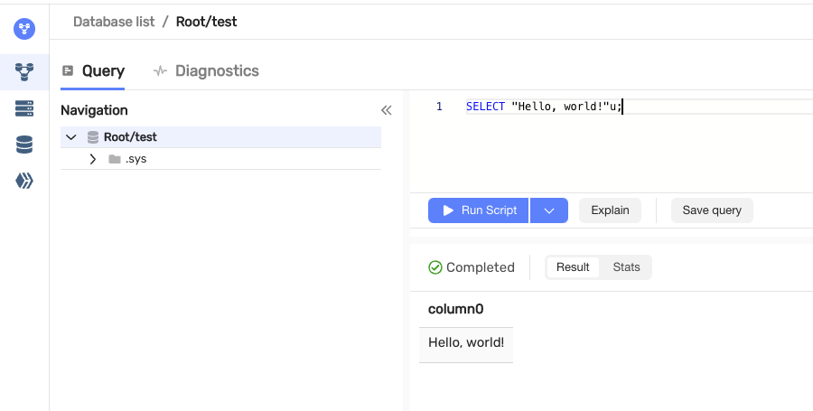Collapse the Navigation panel with double chevron
The image size is (813, 411).
(x=387, y=110)
